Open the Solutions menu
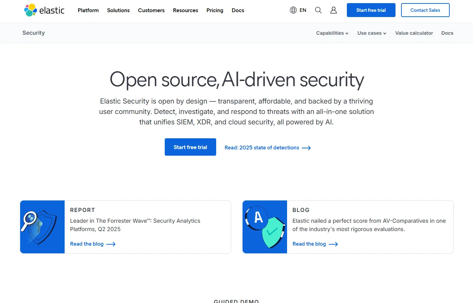Viewport: 473px width, 303px height. 118,10
